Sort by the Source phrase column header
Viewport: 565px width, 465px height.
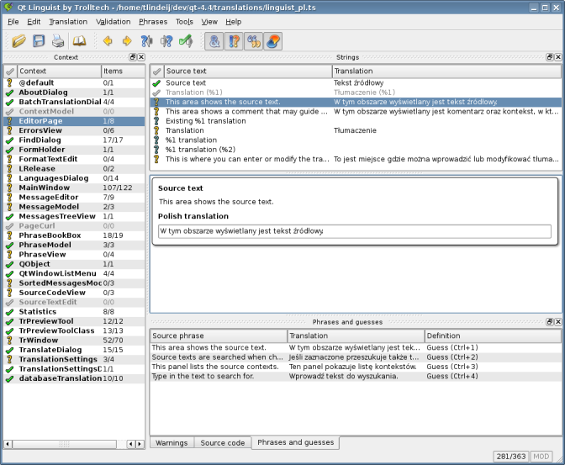pos(218,336)
